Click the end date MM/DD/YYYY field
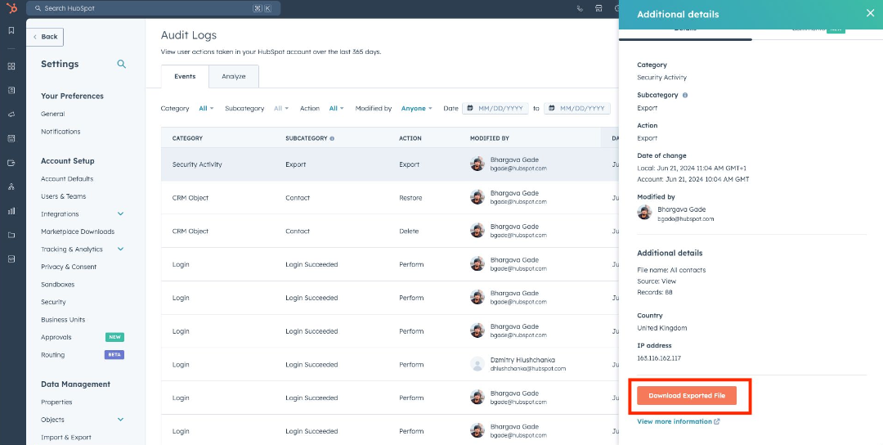Viewport: 883px width, 445px height. pos(576,108)
